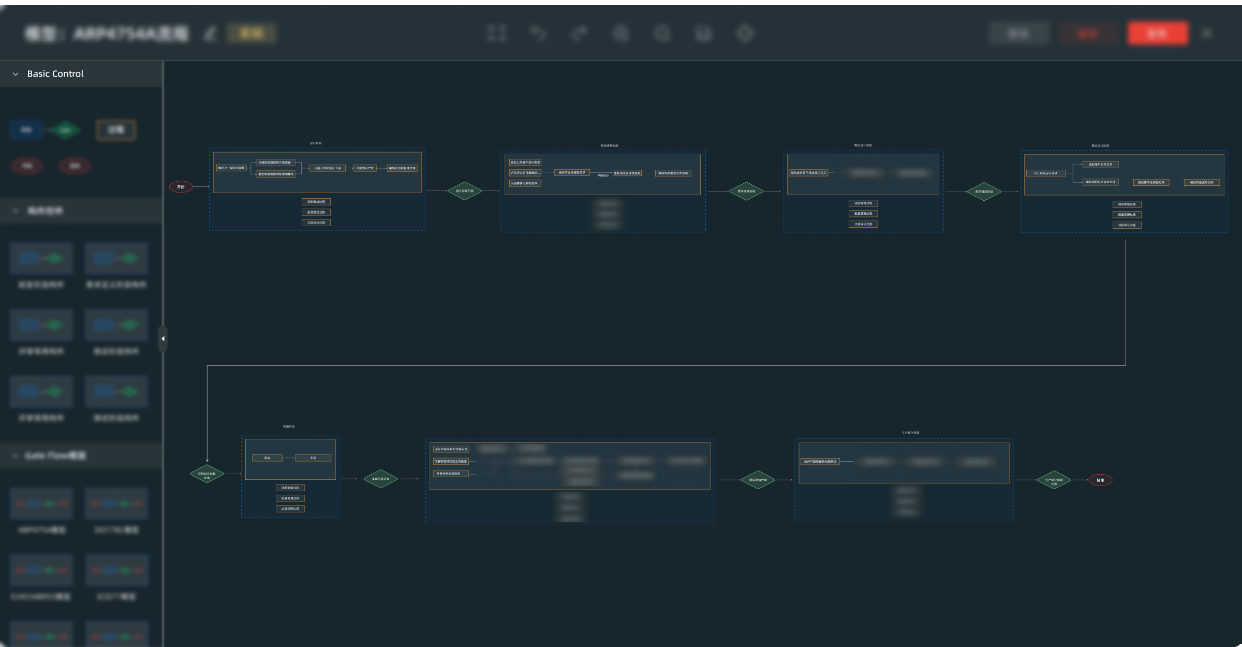Click the blue rectangle shape in Basic Control
This screenshot has width=1242, height=647.
coord(26,130)
